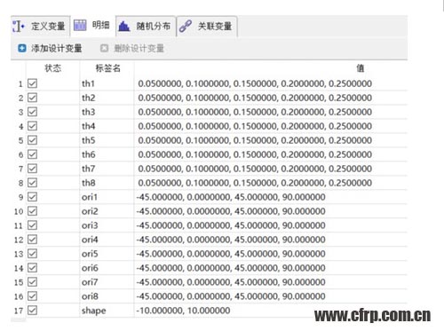The image size is (444, 331).
Task: Open the 关联变量 tab
Action: click(207, 27)
